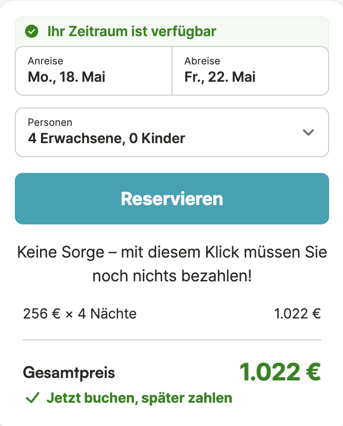Click the green availability checkmark icon
343x426 pixels.
[31, 31]
